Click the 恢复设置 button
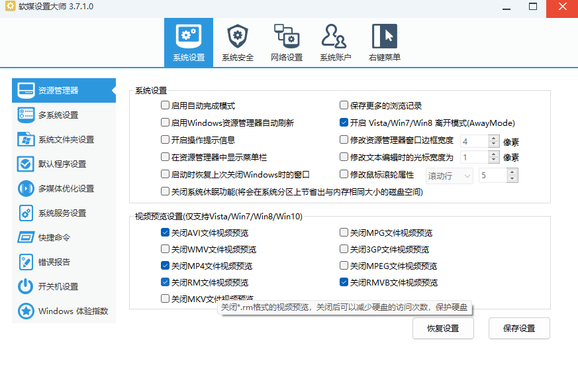Image resolution: width=578 pixels, height=375 pixels. tap(443, 329)
